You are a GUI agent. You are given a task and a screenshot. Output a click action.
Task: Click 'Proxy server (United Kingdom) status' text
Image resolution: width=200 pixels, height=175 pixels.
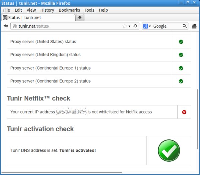45,55
